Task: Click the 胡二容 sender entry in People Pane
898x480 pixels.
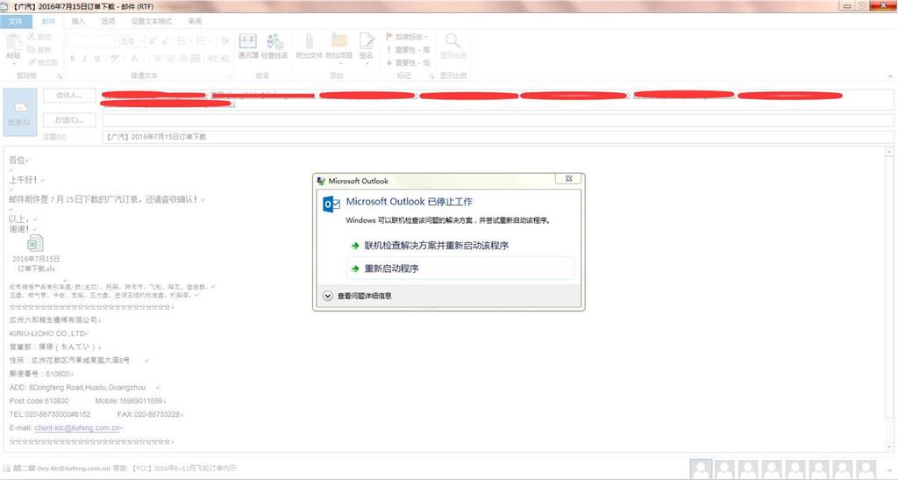Action: click(x=62, y=469)
